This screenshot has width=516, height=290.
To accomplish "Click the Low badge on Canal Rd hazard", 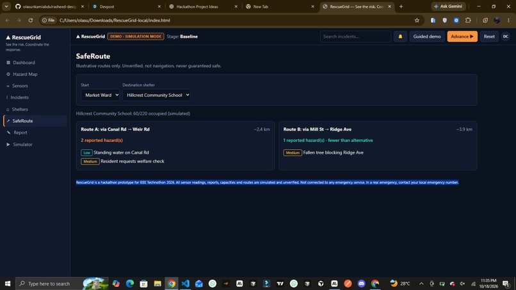I will click(x=86, y=153).
